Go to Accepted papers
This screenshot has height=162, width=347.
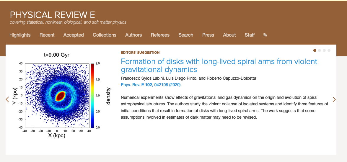pos(74,35)
